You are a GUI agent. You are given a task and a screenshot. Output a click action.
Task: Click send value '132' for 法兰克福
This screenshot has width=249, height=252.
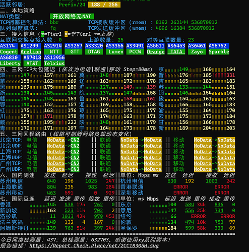(69, 222)
